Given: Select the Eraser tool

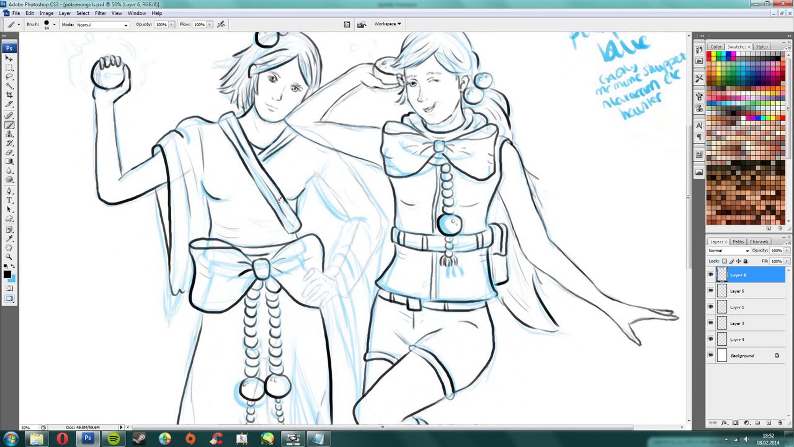Looking at the screenshot, I should pos(9,153).
